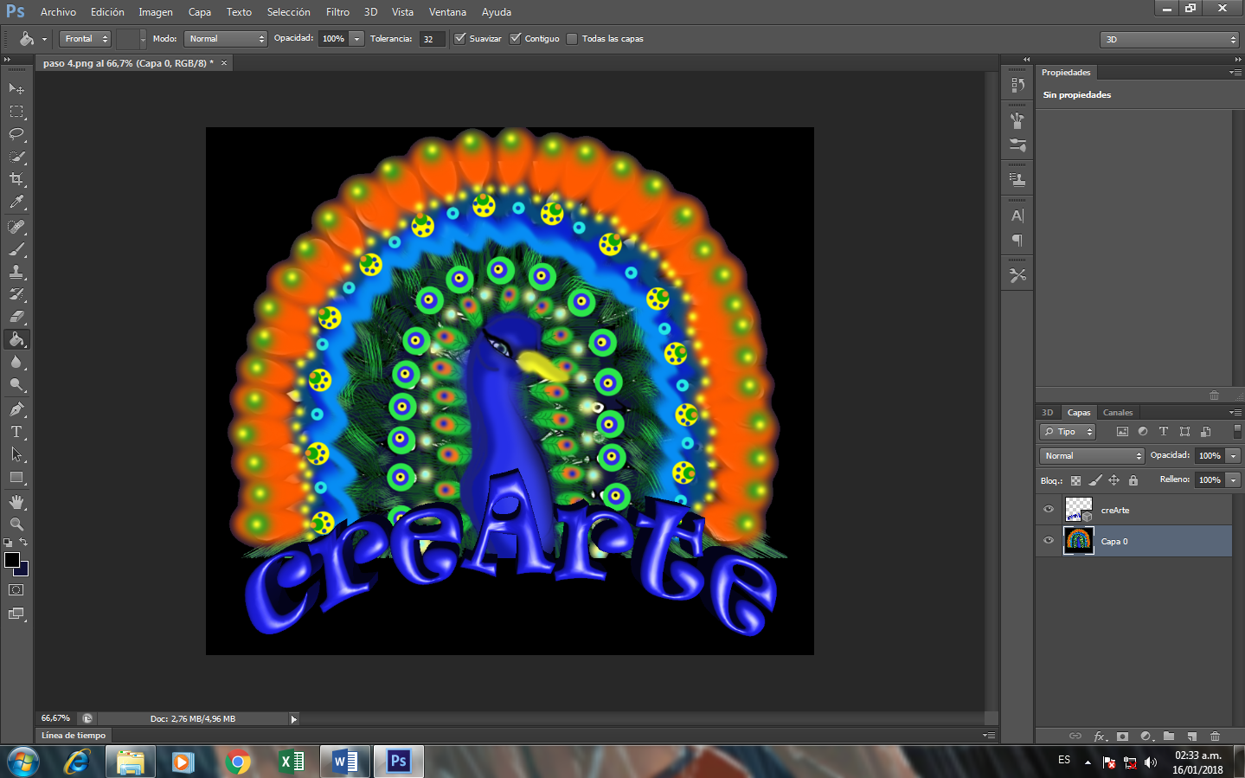The width and height of the screenshot is (1245, 778).
Task: Select the Eraser tool
Action: 16,317
